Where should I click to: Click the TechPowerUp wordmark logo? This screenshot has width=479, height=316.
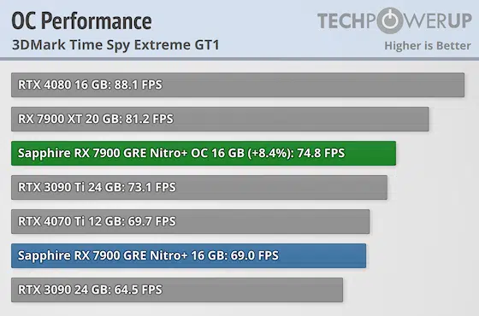pos(394,20)
